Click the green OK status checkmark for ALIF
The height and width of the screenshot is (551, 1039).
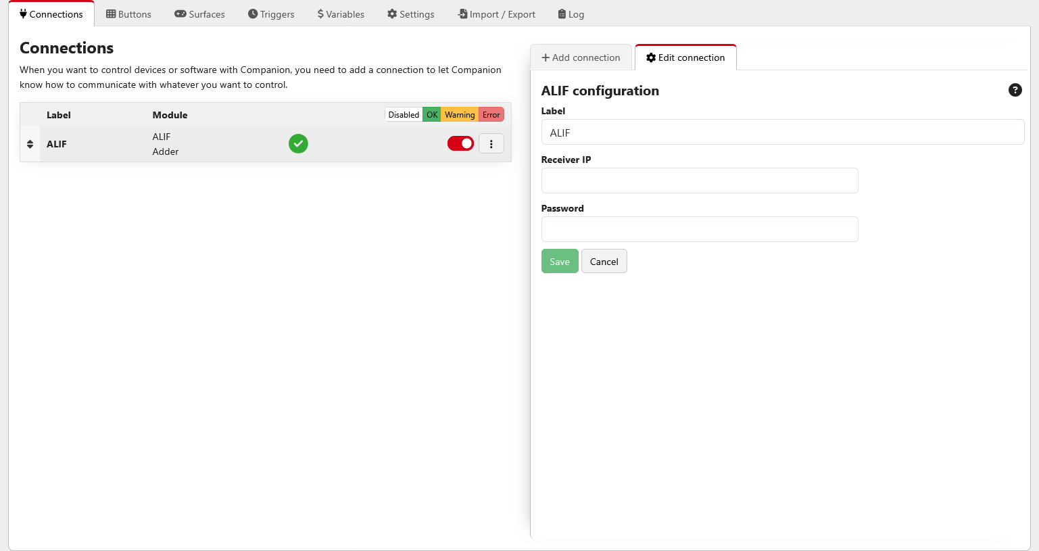298,143
